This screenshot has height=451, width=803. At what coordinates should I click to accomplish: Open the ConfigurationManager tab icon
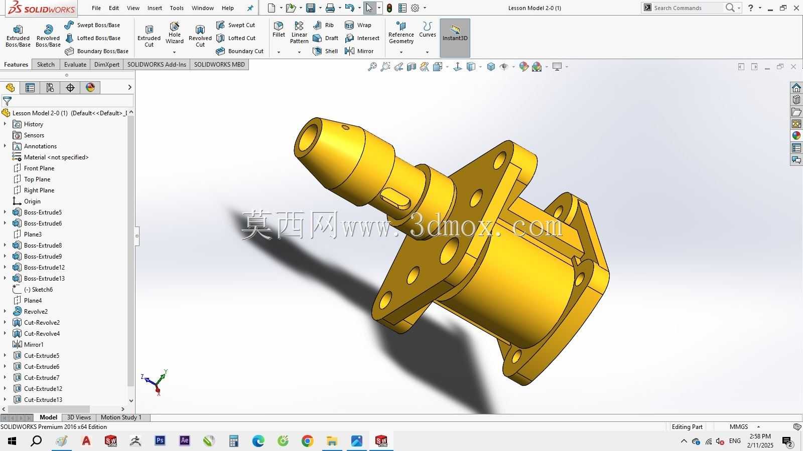click(50, 88)
